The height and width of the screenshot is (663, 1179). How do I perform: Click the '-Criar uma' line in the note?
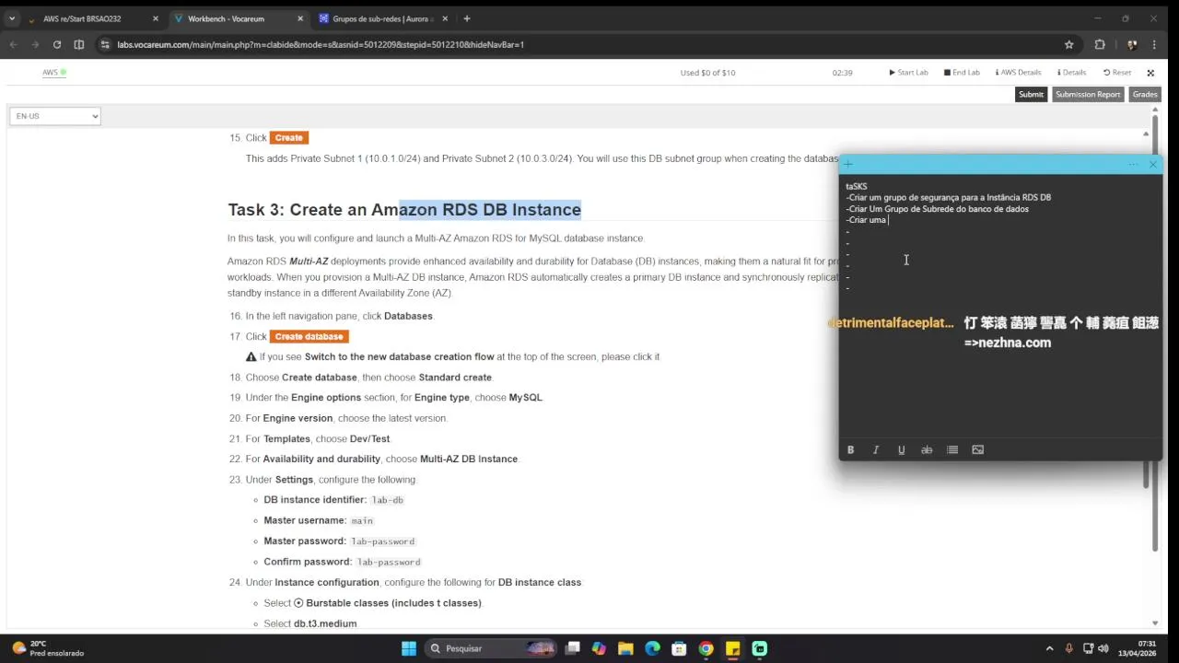pyautogui.click(x=867, y=220)
